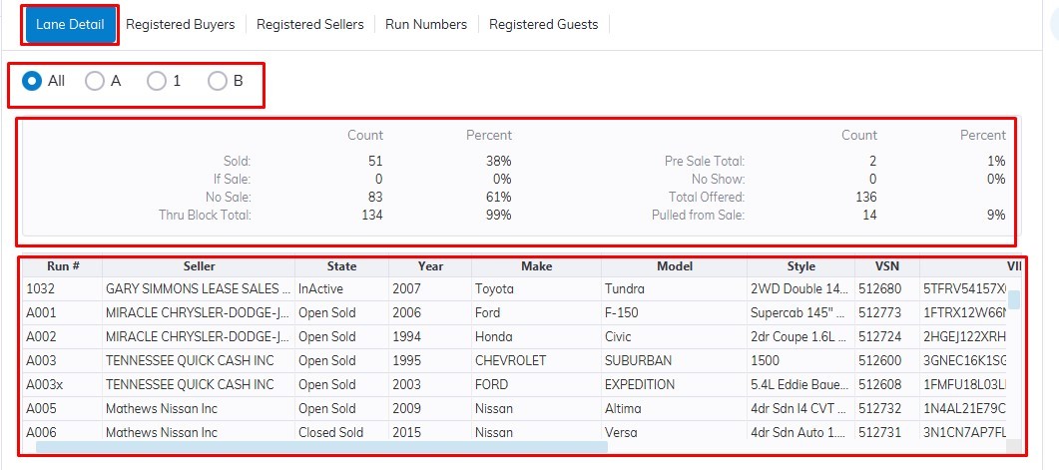Go to the Run Numbers tab
This screenshot has height=470, width=1059.
(426, 24)
